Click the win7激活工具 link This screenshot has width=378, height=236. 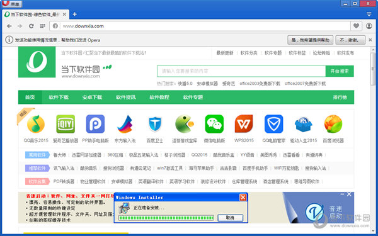coord(169,168)
